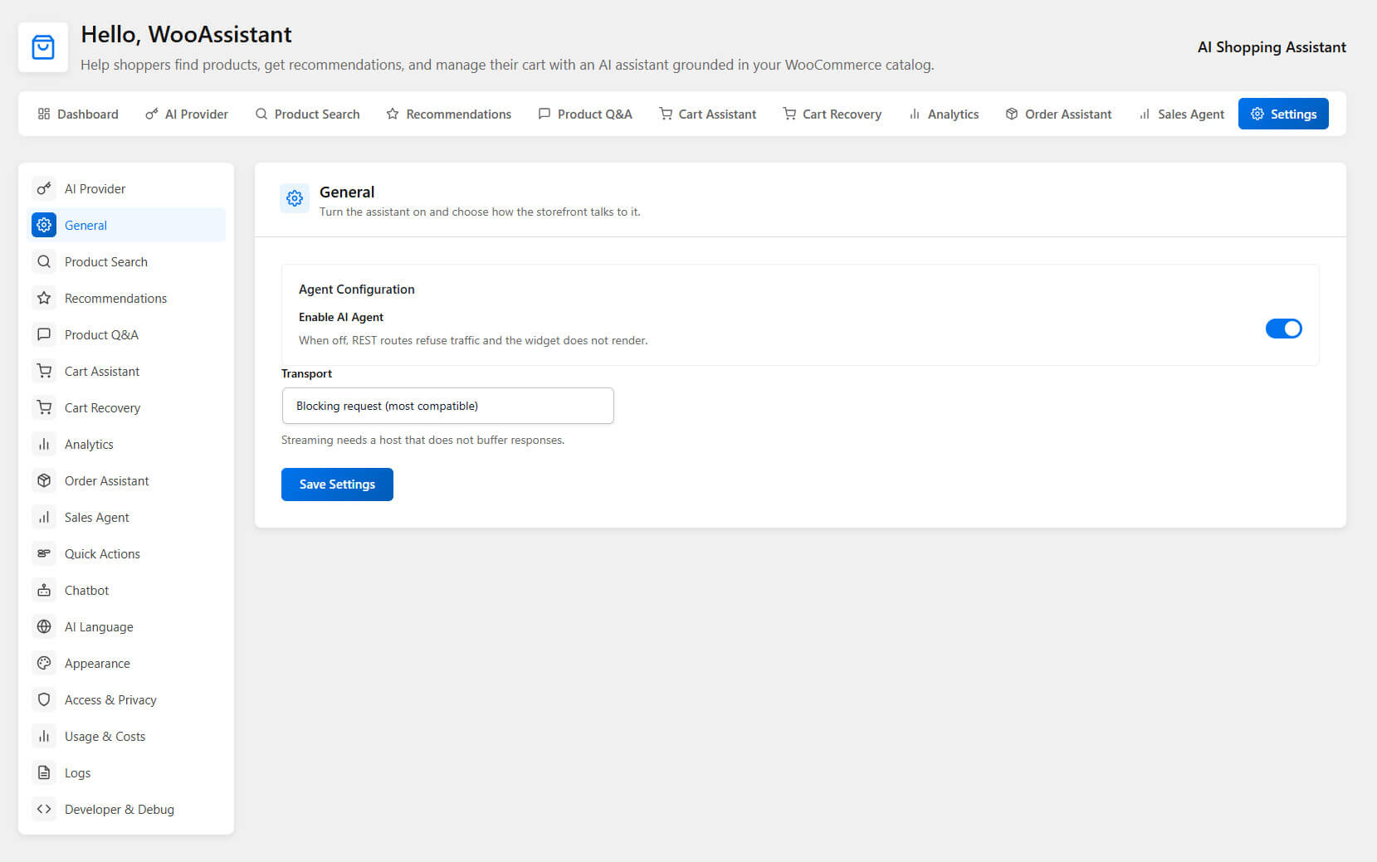Viewport: 1377px width, 862px height.
Task: Click the "Transport" field label
Action: click(306, 374)
